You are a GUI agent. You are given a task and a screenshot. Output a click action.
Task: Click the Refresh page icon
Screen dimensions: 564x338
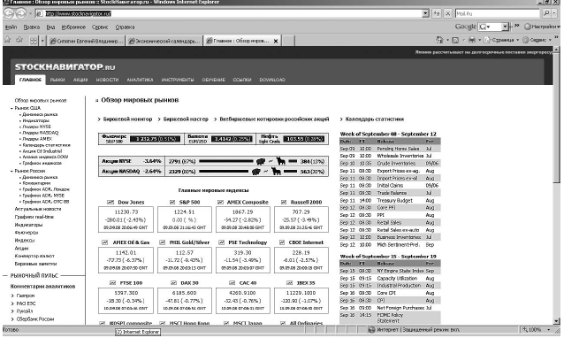pyautogui.click(x=437, y=13)
